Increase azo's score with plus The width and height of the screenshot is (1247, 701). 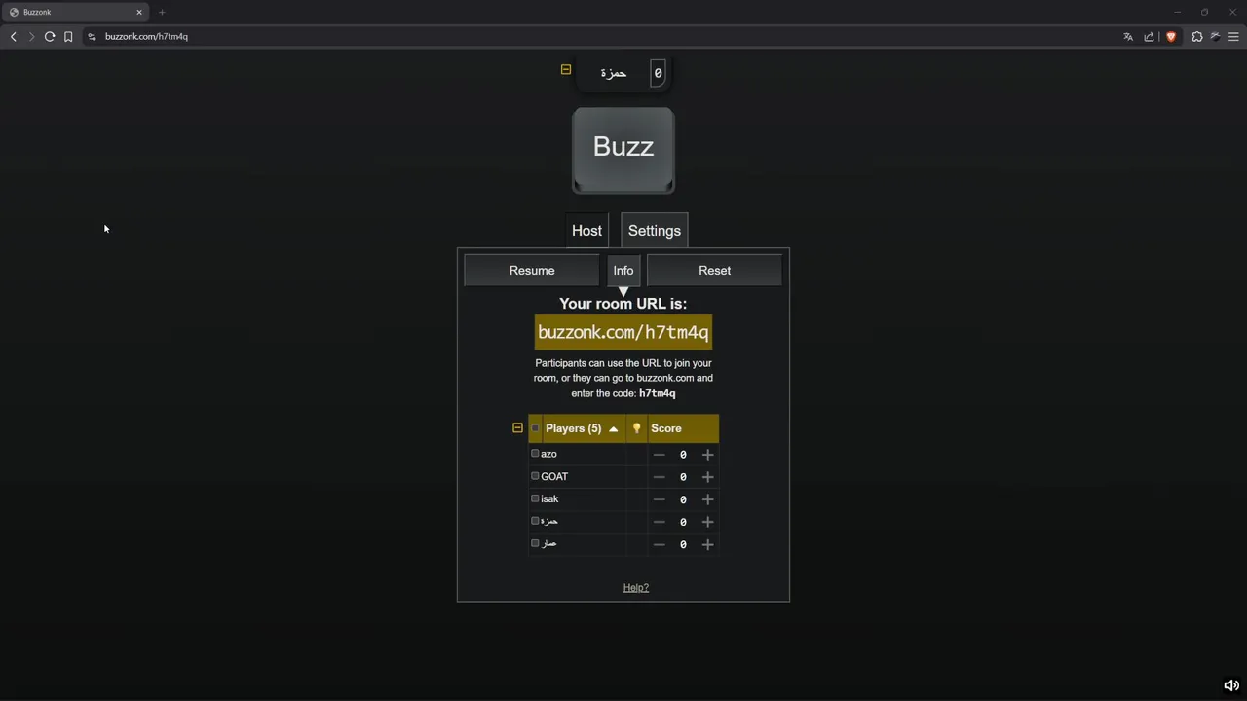click(708, 455)
